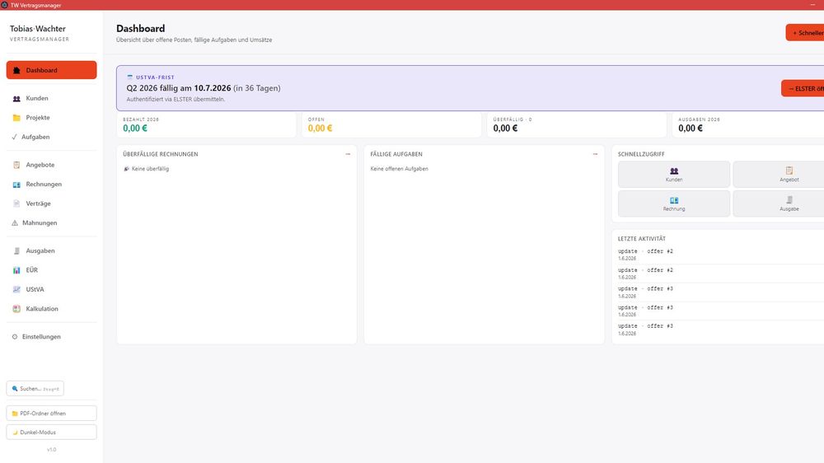Click the Rechnungen icon in sidebar
Viewport: 824px width, 463px height.
[16, 185]
